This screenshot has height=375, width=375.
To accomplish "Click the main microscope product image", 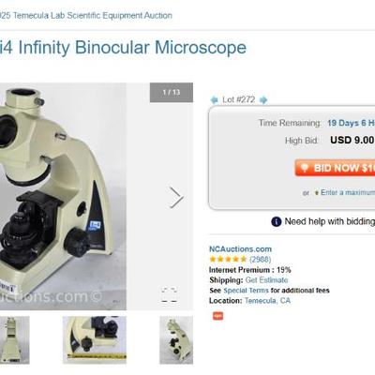I will [63, 196].
